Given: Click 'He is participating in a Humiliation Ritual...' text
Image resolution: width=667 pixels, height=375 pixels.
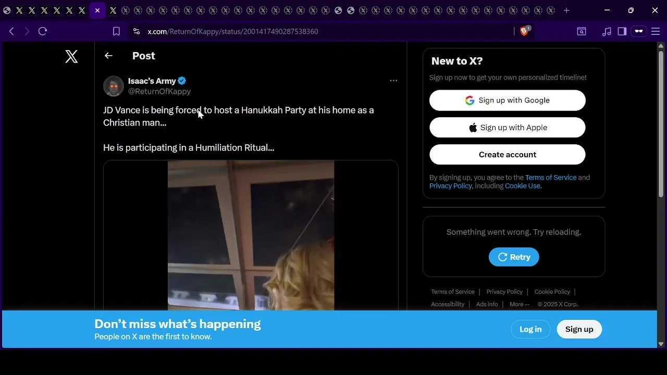Looking at the screenshot, I should [x=189, y=148].
